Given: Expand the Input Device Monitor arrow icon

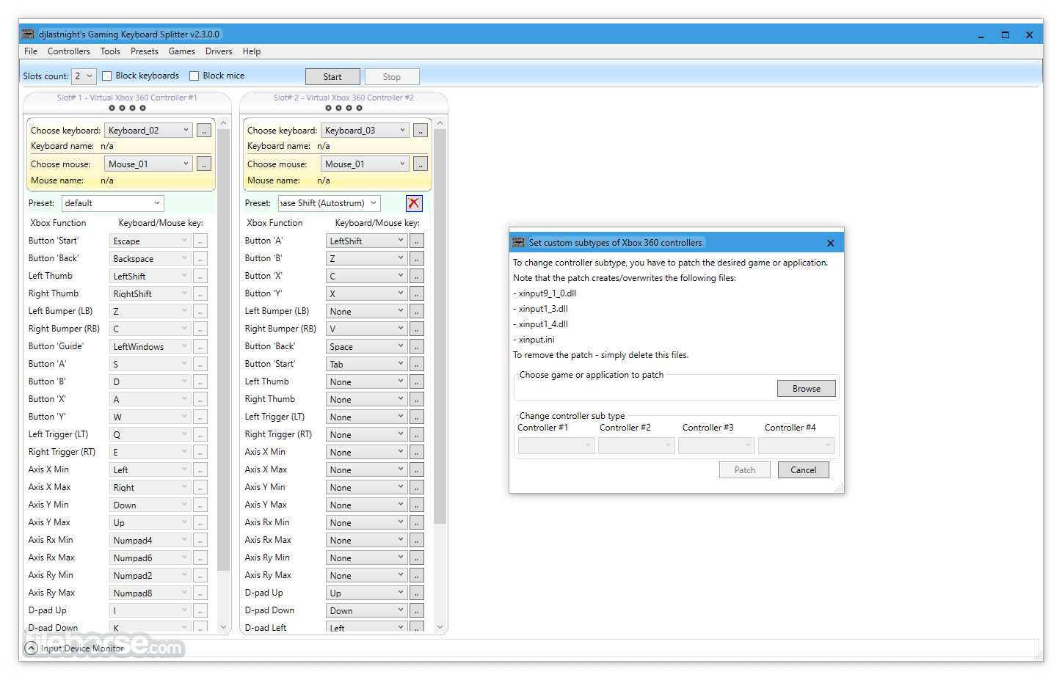Looking at the screenshot, I should (x=31, y=648).
